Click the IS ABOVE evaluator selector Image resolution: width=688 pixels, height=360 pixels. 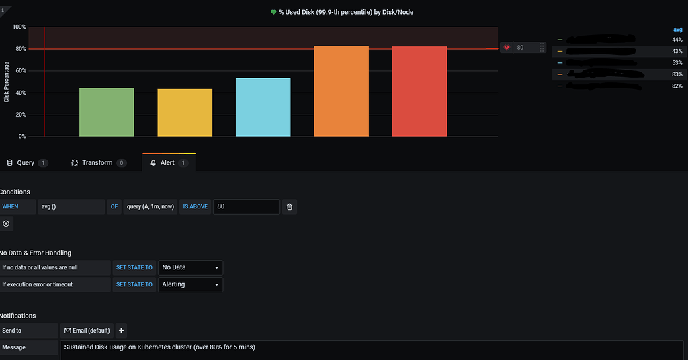pos(196,206)
